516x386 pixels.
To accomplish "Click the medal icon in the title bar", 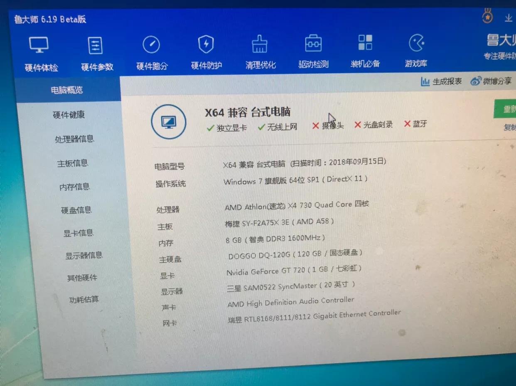I will tap(487, 17).
